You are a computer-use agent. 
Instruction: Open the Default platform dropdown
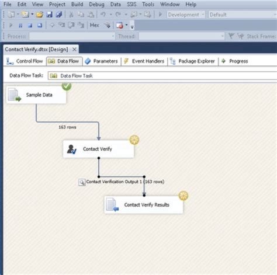[x=243, y=15]
